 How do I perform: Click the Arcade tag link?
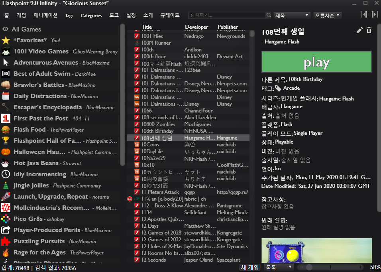(x=291, y=88)
